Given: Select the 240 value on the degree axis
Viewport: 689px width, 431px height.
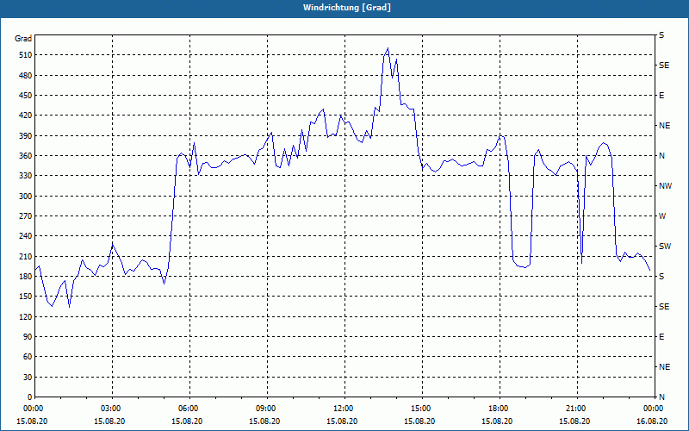Looking at the screenshot, I should (26, 236).
